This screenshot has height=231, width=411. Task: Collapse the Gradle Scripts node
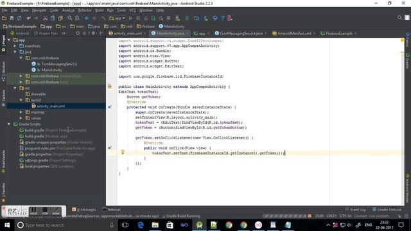tap(9, 124)
